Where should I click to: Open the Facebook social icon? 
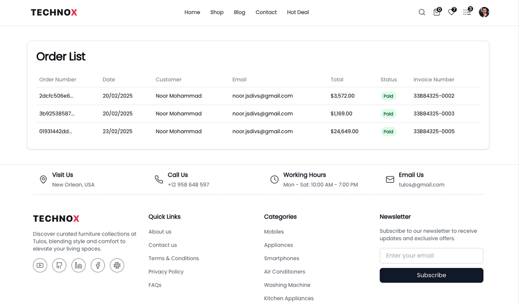(98, 265)
